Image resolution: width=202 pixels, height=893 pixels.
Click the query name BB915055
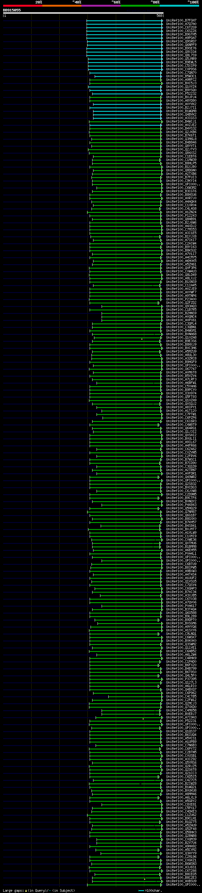pos(12,10)
